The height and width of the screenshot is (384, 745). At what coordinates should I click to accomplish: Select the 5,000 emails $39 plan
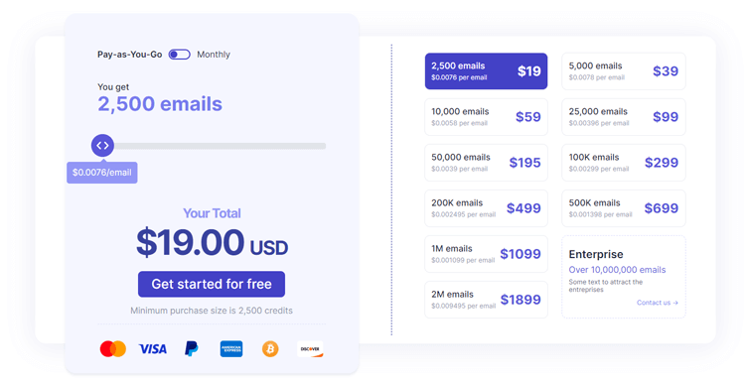click(x=624, y=71)
